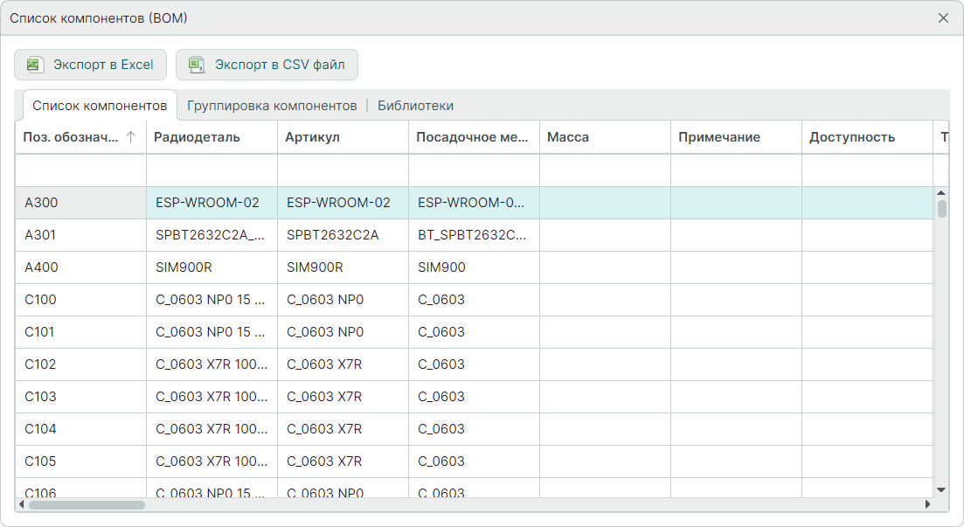
Task: Sort by the Масса column header
Action: (604, 137)
